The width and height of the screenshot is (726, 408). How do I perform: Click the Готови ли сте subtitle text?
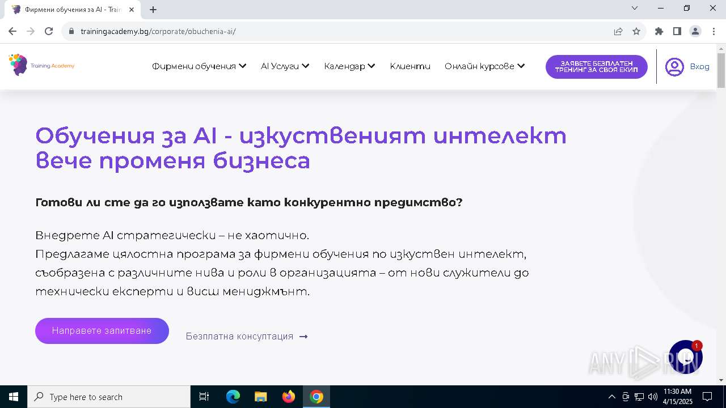pyautogui.click(x=248, y=202)
